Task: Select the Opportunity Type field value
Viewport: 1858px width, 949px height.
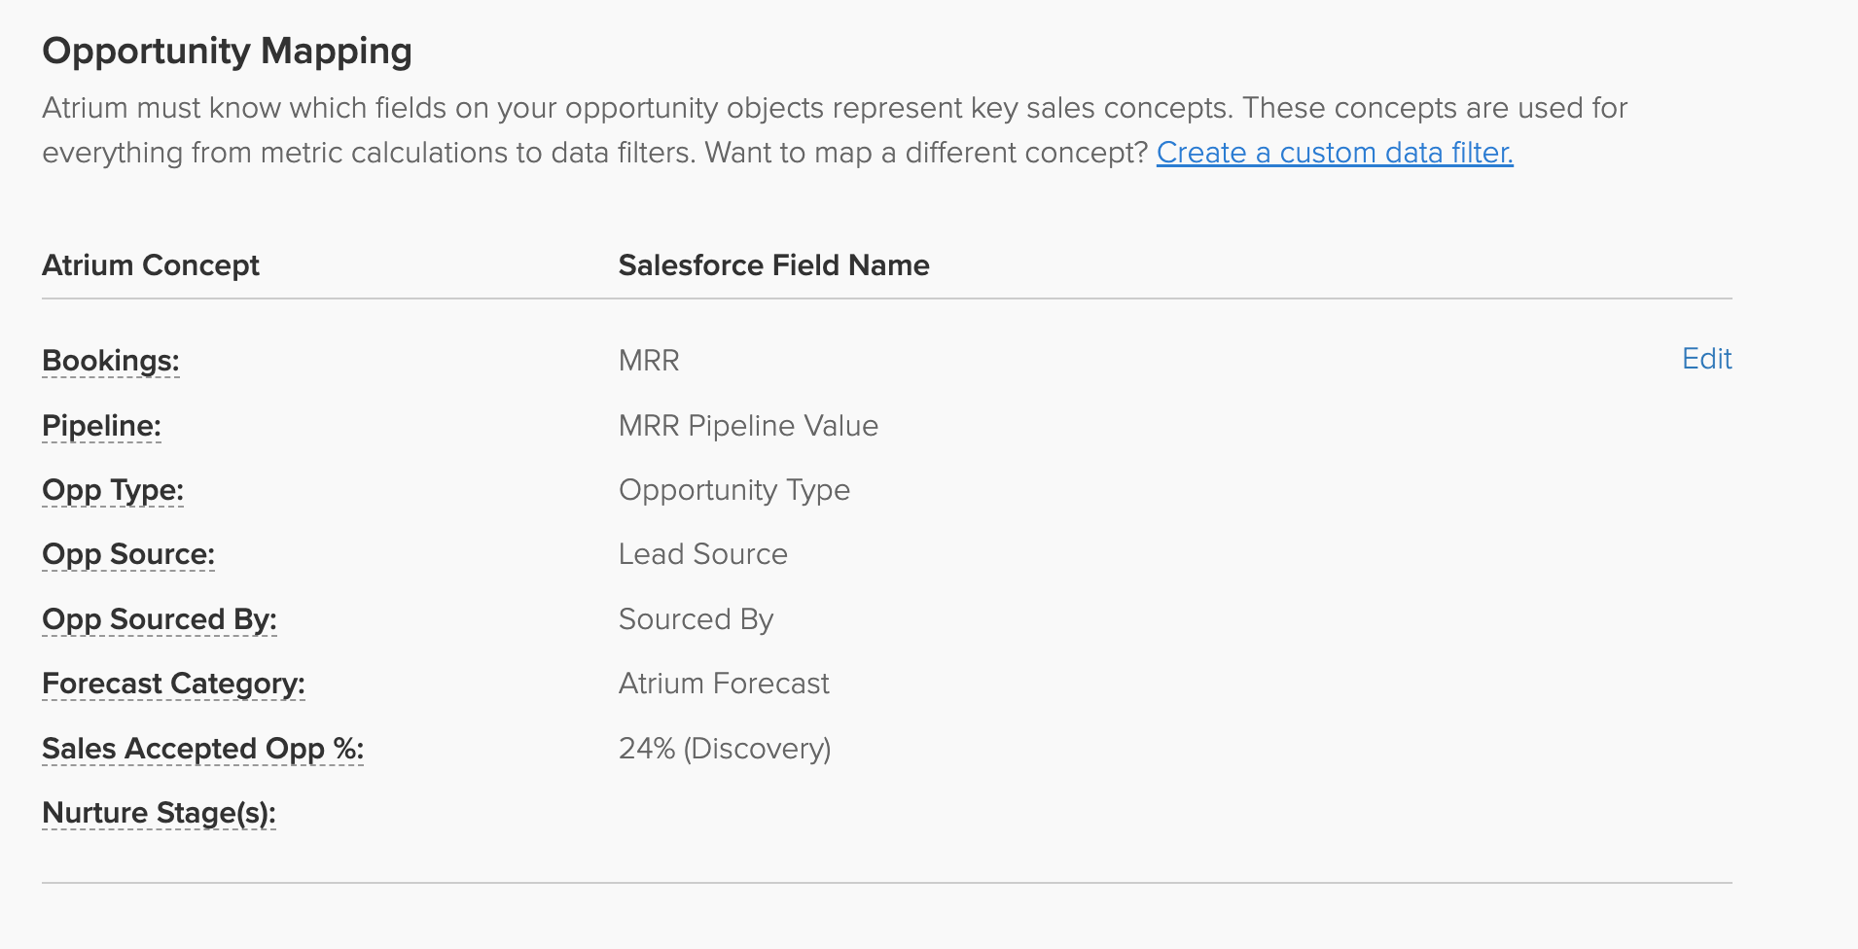Action: [734, 490]
